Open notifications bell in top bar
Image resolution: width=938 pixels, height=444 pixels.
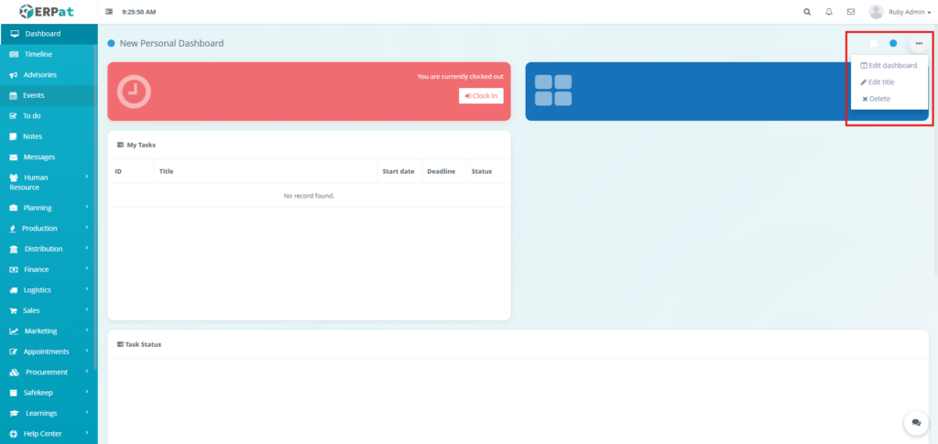click(828, 11)
